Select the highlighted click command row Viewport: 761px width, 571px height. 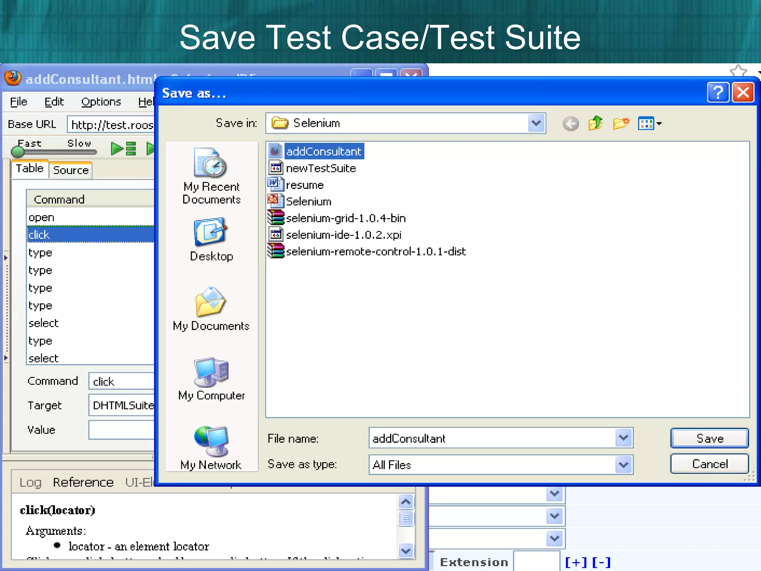click(91, 235)
